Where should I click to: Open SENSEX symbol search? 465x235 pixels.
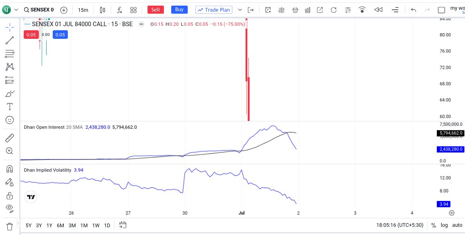pos(39,10)
